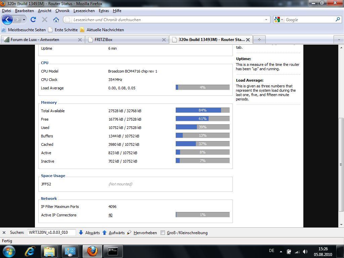Open a new tab with plus button

tap(259, 40)
